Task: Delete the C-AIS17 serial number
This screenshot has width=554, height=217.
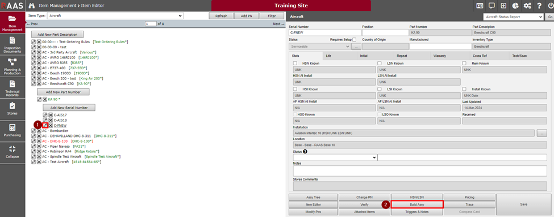Action: 51,115
